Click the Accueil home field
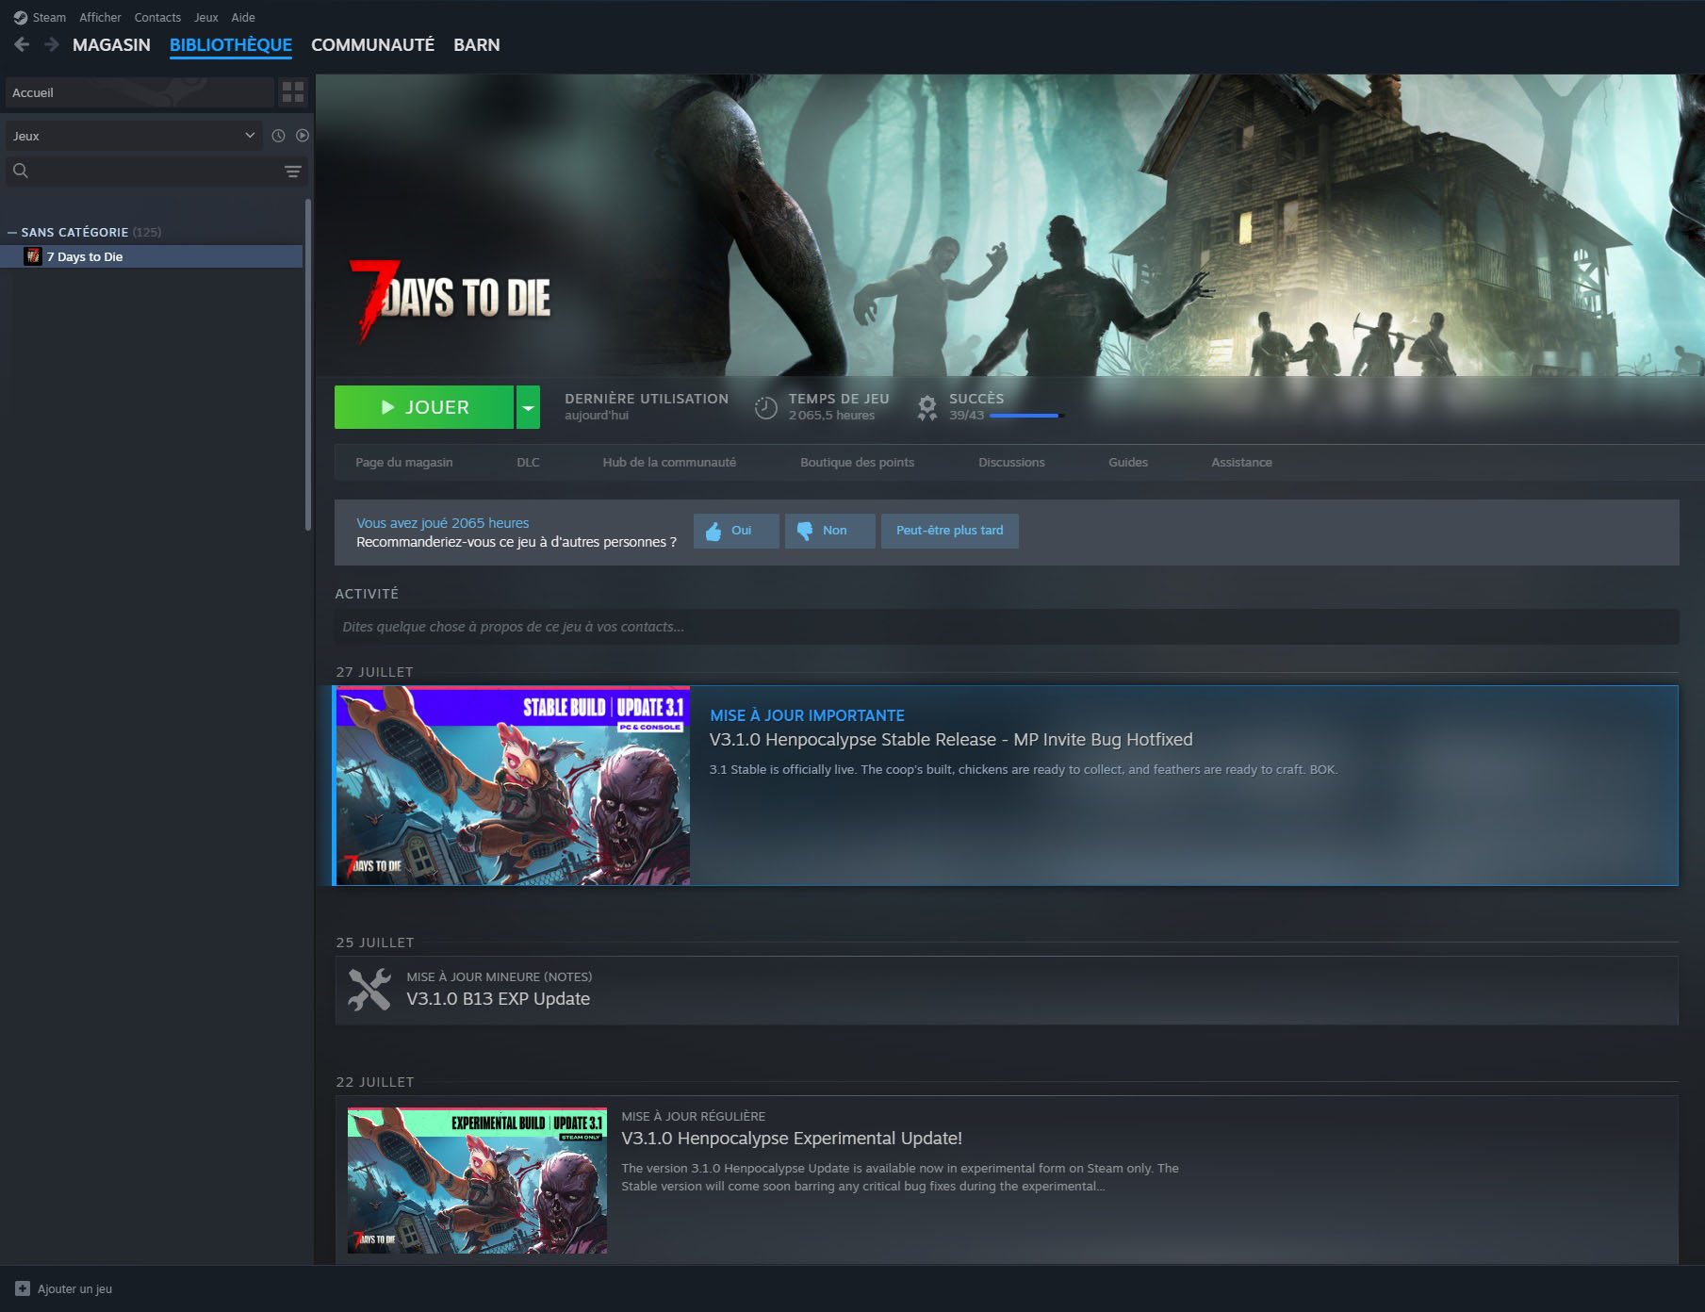This screenshot has width=1705, height=1312. click(139, 92)
